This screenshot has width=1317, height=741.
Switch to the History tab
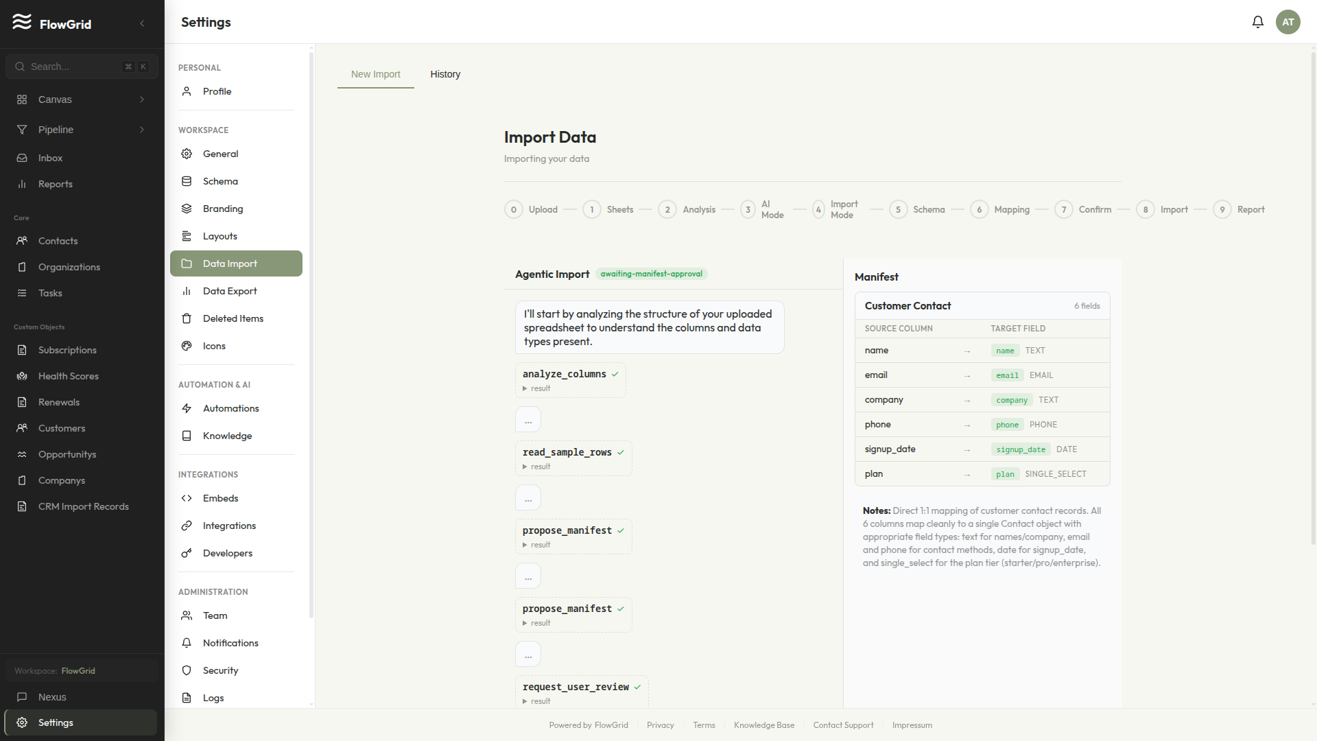(445, 74)
